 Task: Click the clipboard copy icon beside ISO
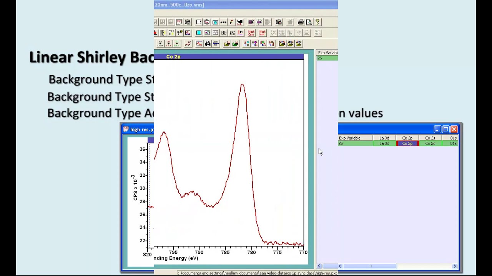coord(188,22)
